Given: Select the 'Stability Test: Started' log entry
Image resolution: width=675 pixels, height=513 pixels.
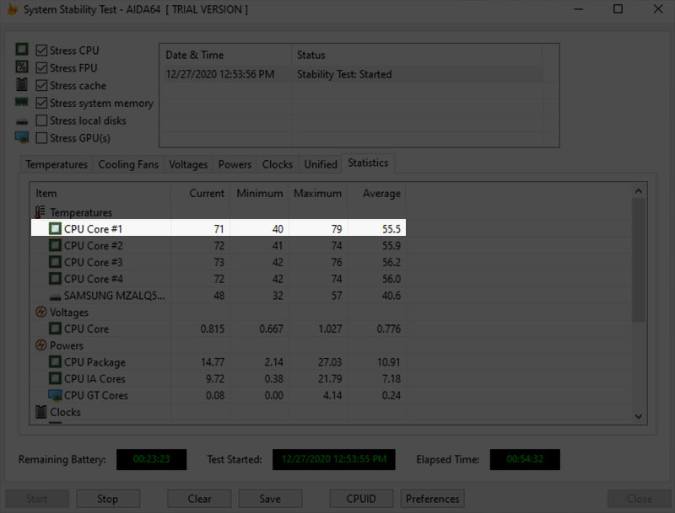Looking at the screenshot, I should point(352,74).
